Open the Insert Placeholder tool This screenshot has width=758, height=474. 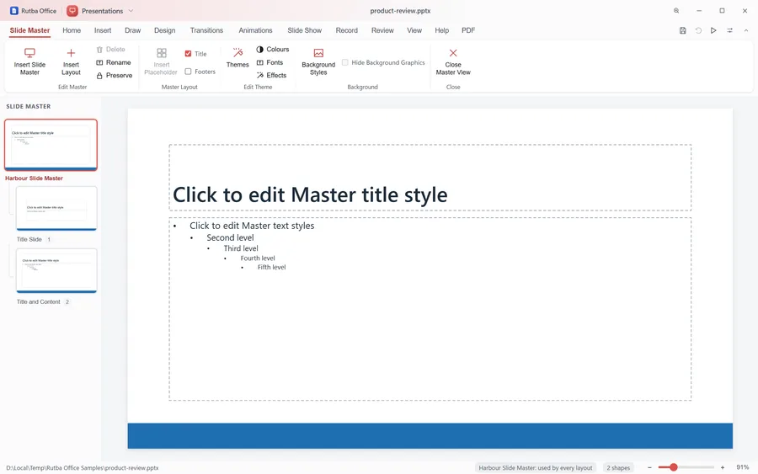click(161, 61)
